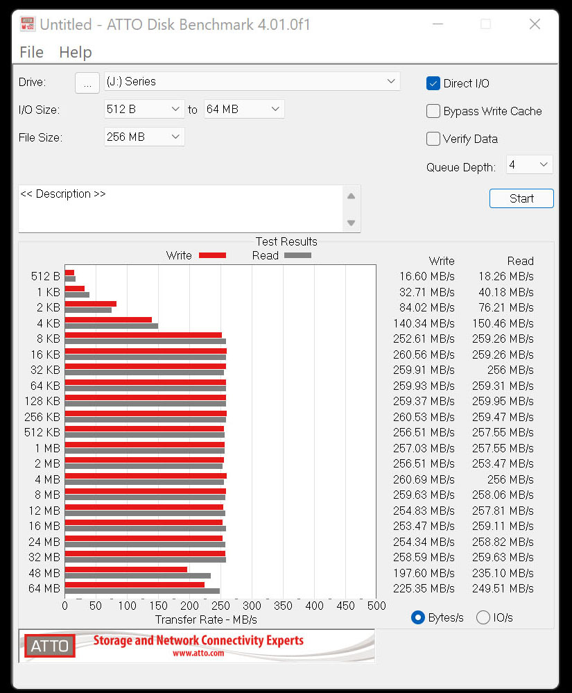Enable the Verify Data checkbox
This screenshot has width=572, height=693.
point(433,139)
